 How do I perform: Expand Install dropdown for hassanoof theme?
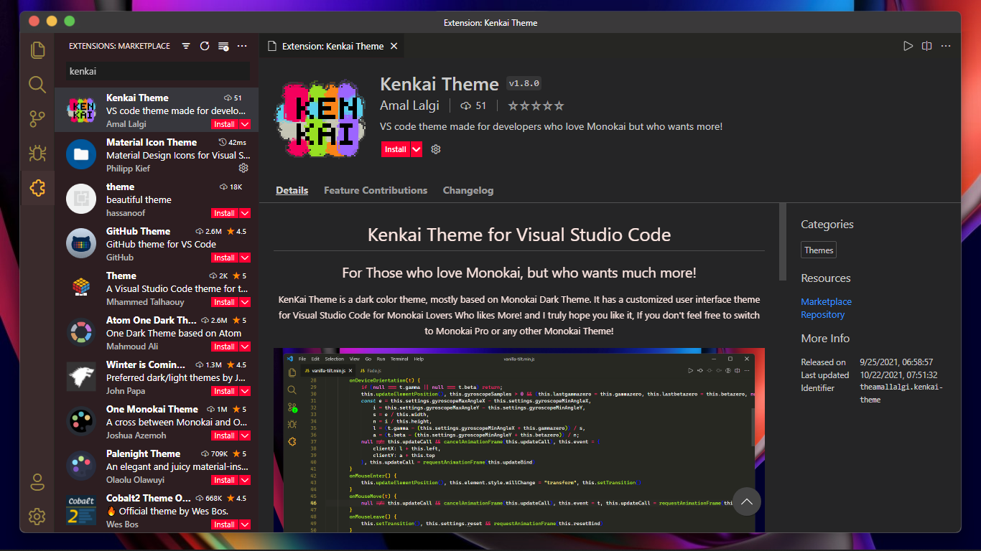245,213
